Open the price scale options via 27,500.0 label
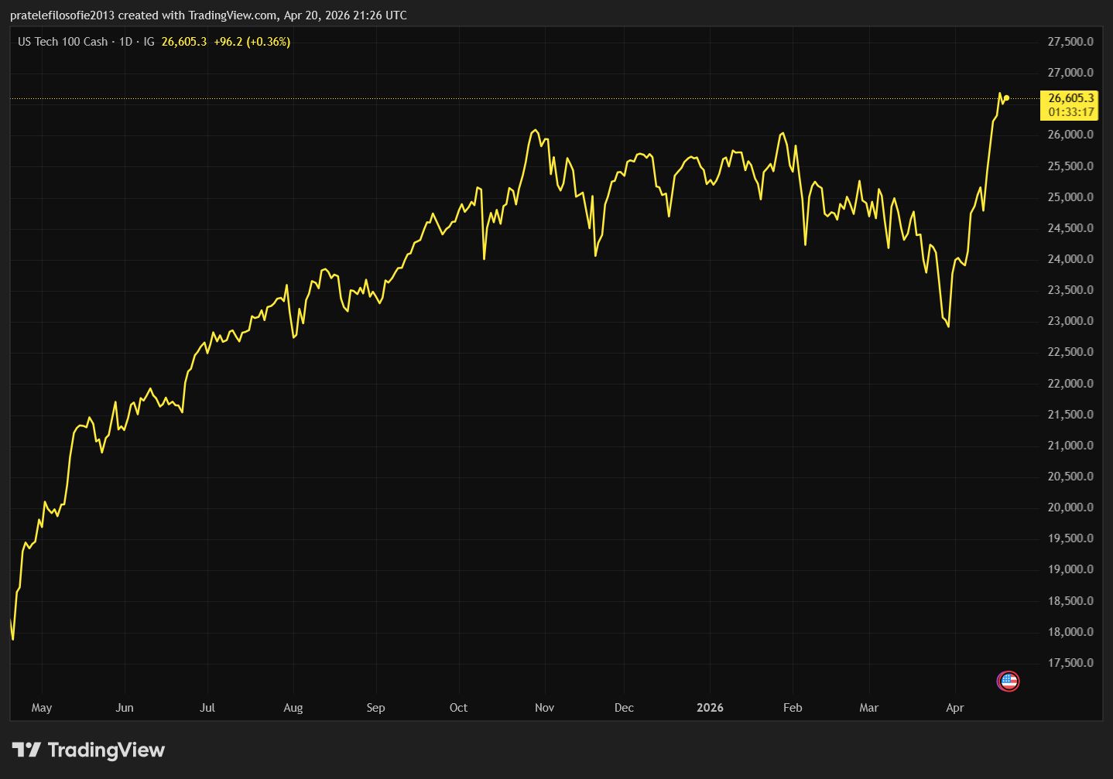 pos(1069,42)
